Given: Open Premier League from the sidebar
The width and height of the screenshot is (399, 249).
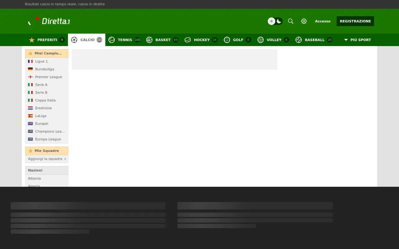Looking at the screenshot, I should tap(47, 77).
